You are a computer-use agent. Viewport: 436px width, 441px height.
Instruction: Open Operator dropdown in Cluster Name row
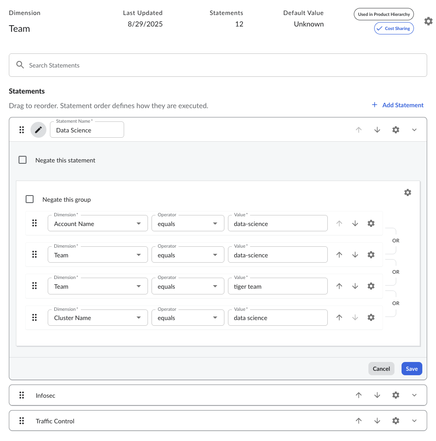point(187,318)
